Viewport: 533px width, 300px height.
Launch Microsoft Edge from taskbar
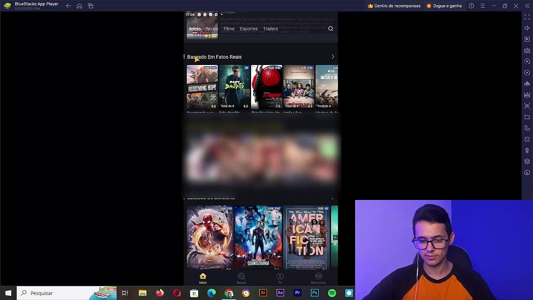212,293
